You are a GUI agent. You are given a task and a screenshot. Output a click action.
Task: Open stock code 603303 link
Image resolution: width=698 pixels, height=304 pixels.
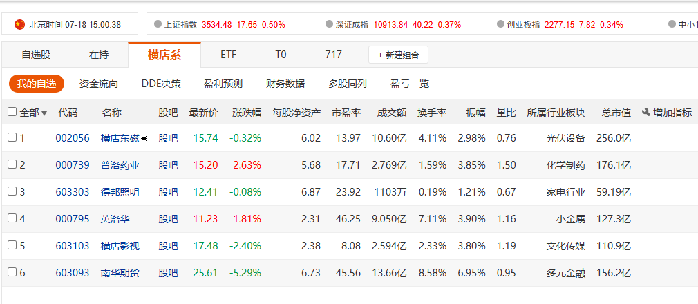click(73, 192)
